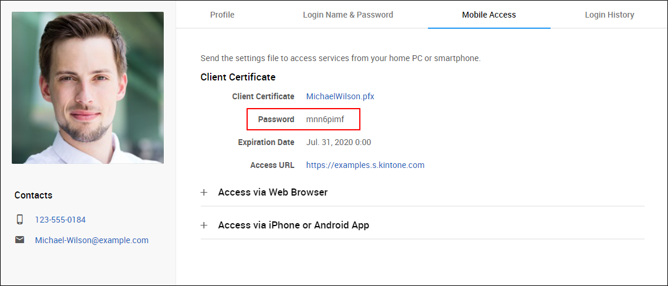Download the MichaelWilson.pfx certificate file

[x=340, y=96]
